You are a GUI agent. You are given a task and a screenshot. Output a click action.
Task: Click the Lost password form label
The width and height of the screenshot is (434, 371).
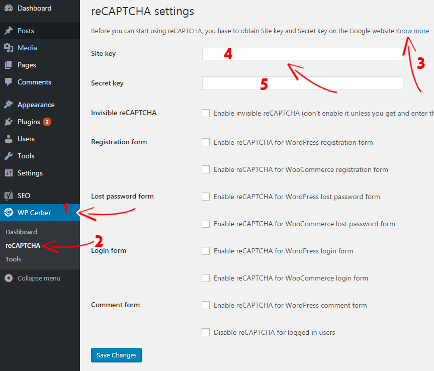coord(122,196)
